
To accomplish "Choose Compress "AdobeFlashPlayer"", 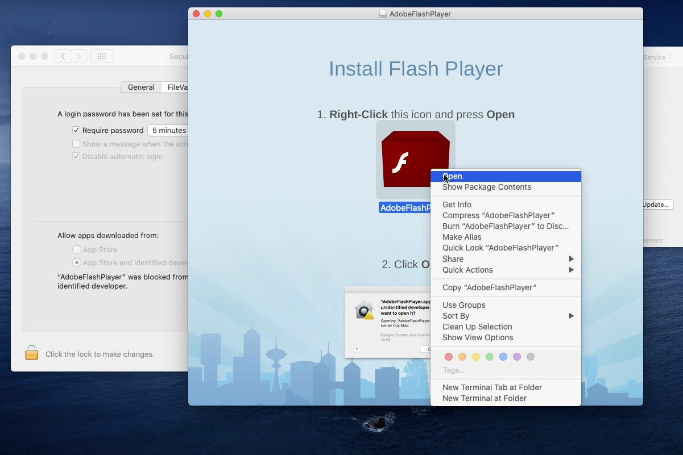I will (x=506, y=215).
